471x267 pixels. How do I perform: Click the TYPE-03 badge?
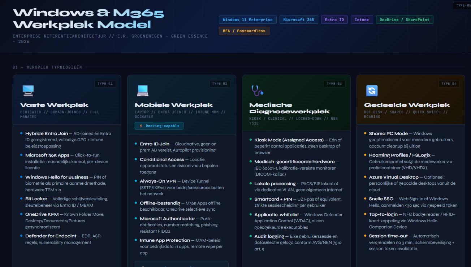coord(334,84)
